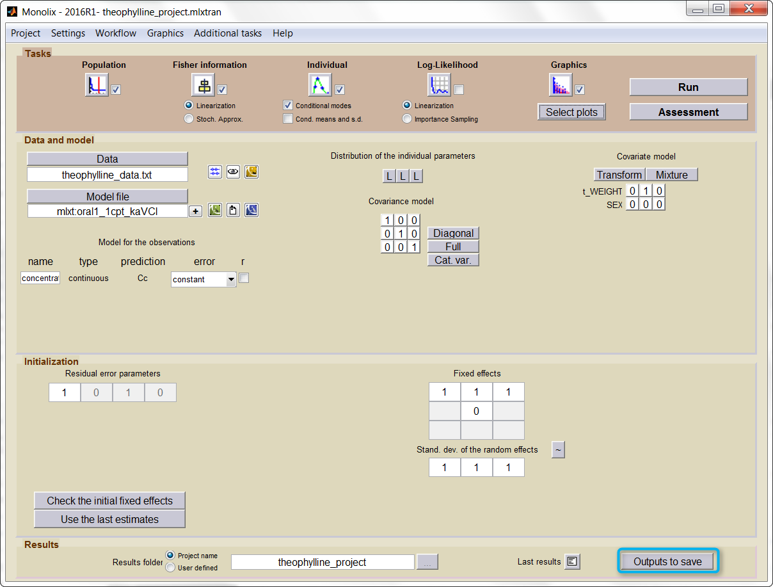Click the observation name field

tap(40, 278)
